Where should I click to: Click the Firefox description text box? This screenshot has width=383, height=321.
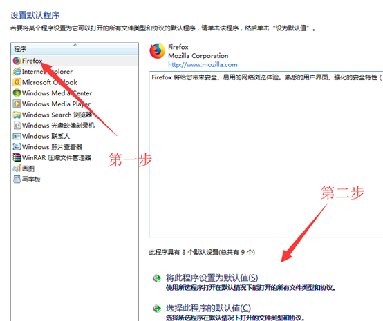coord(266,154)
